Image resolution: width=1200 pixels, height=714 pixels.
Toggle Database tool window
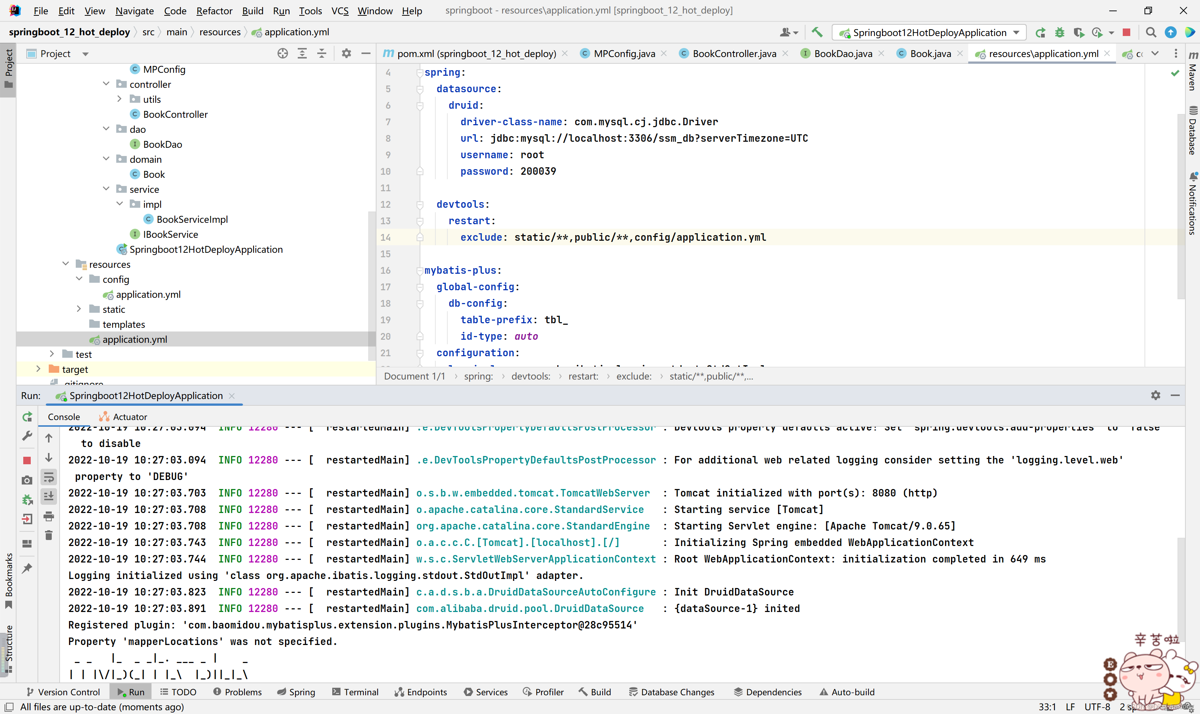[1193, 131]
